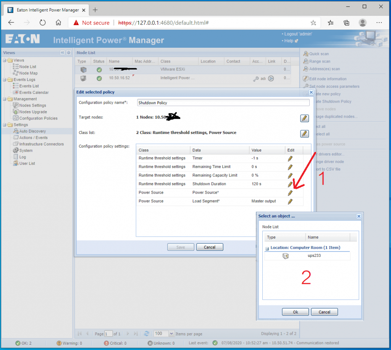This screenshot has width=391, height=350.
Task: Sort node list by Class column header
Action: (x=178, y=61)
